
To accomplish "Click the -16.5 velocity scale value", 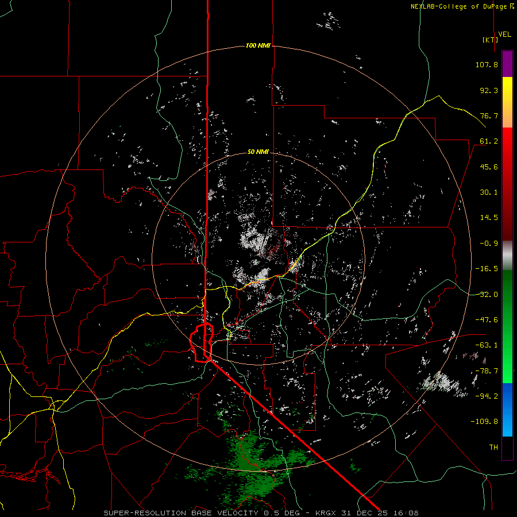I will (487, 269).
